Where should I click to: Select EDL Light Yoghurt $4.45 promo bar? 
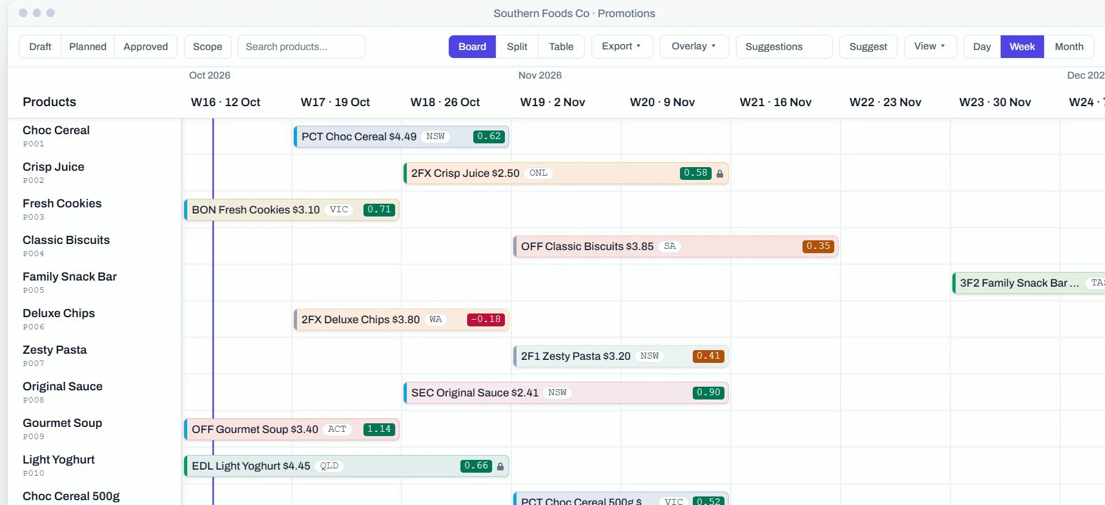tap(346, 466)
